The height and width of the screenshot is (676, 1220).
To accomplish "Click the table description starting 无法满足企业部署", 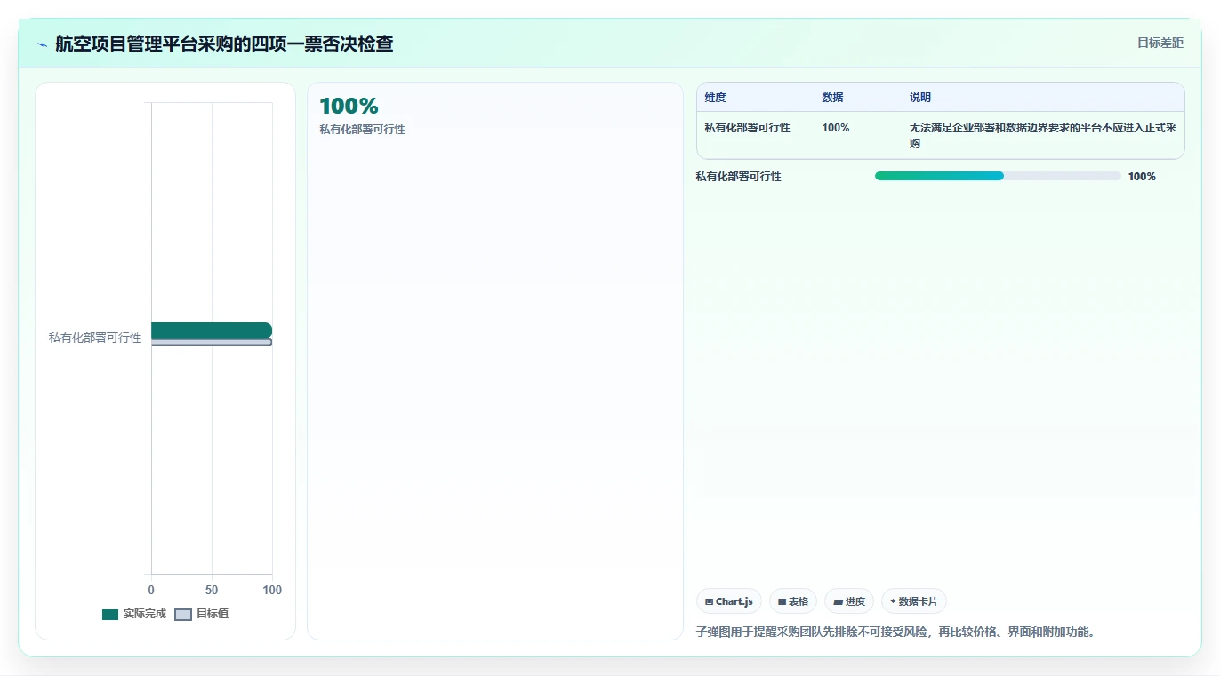I will click(1043, 135).
